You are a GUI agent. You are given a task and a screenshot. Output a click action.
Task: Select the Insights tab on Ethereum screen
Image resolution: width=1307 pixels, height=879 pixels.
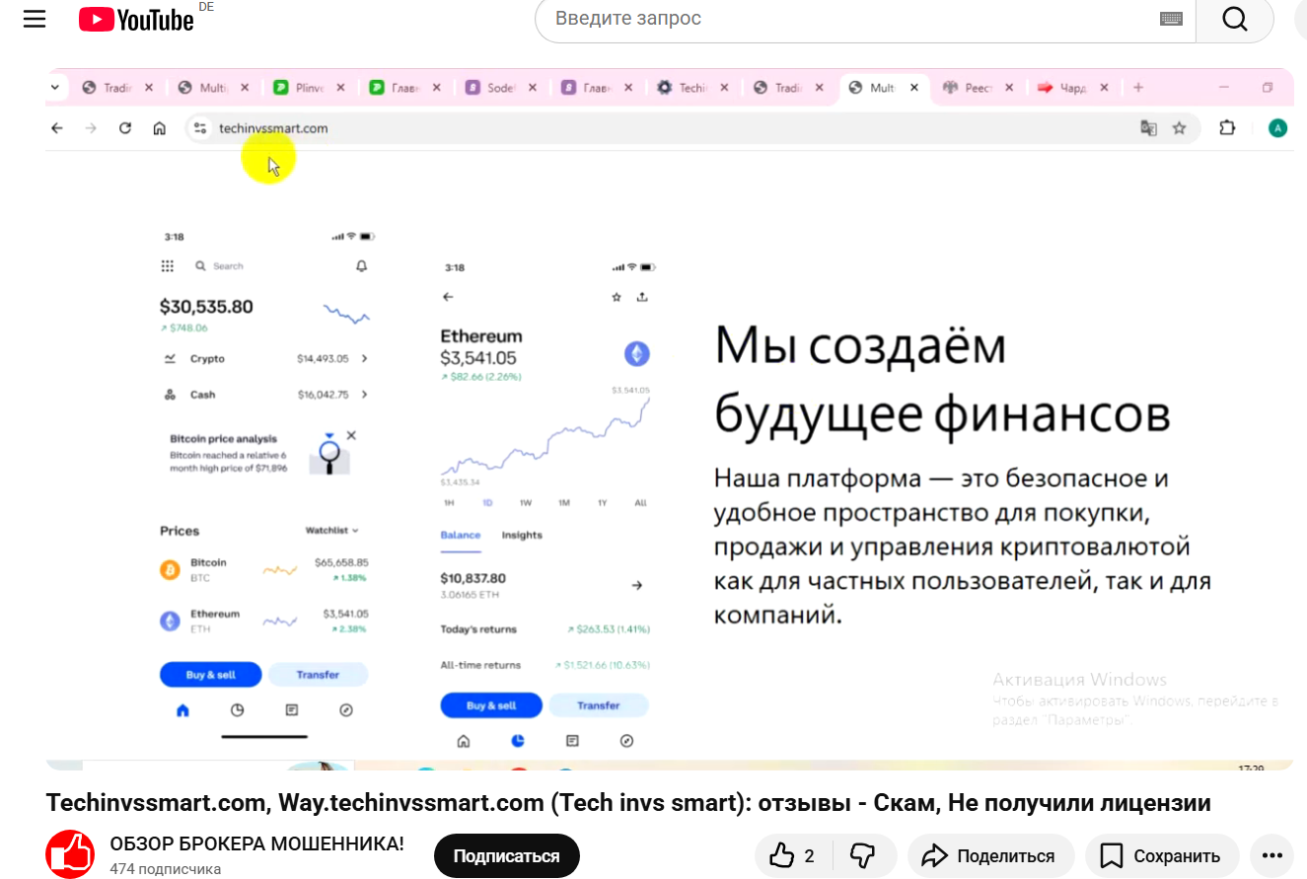[522, 536]
